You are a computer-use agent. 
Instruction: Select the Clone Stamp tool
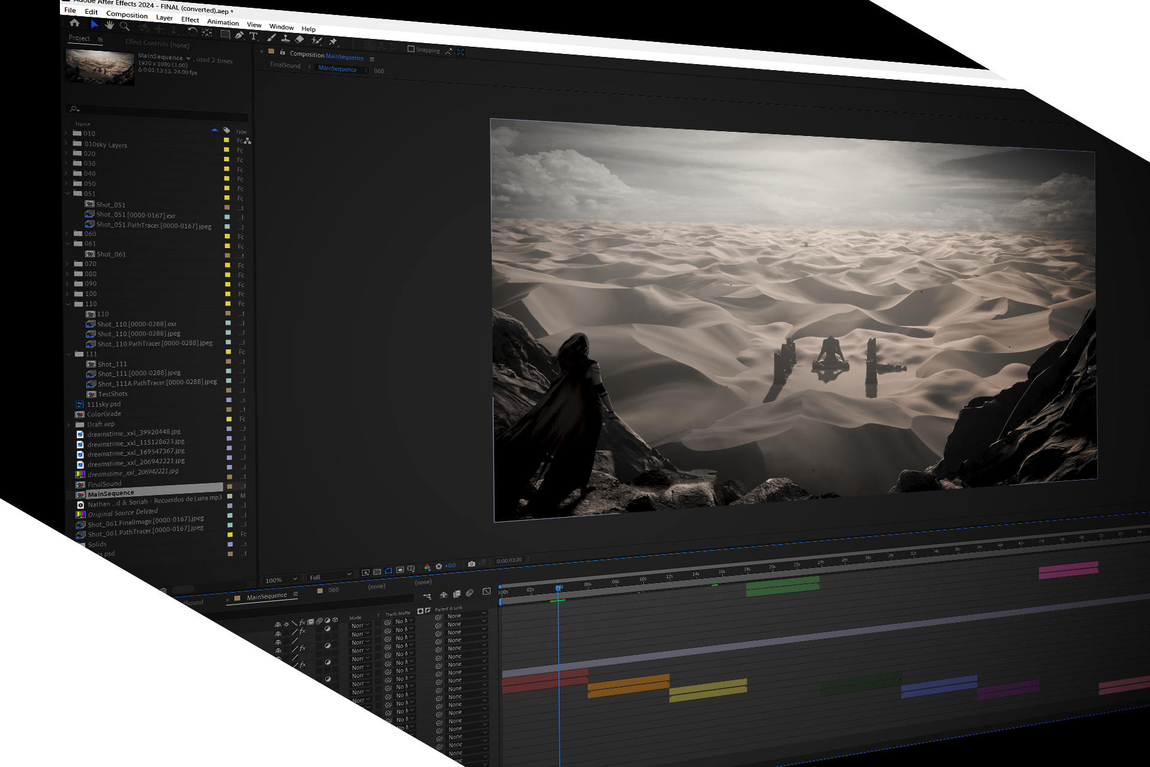(286, 39)
